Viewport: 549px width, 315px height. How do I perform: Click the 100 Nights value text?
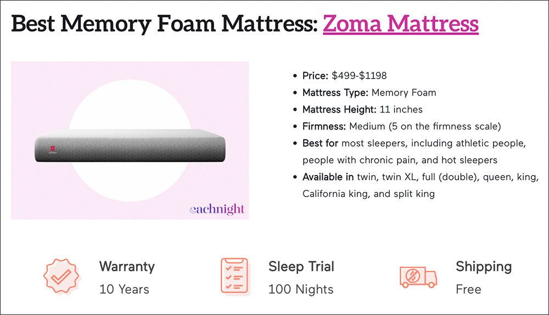301,289
